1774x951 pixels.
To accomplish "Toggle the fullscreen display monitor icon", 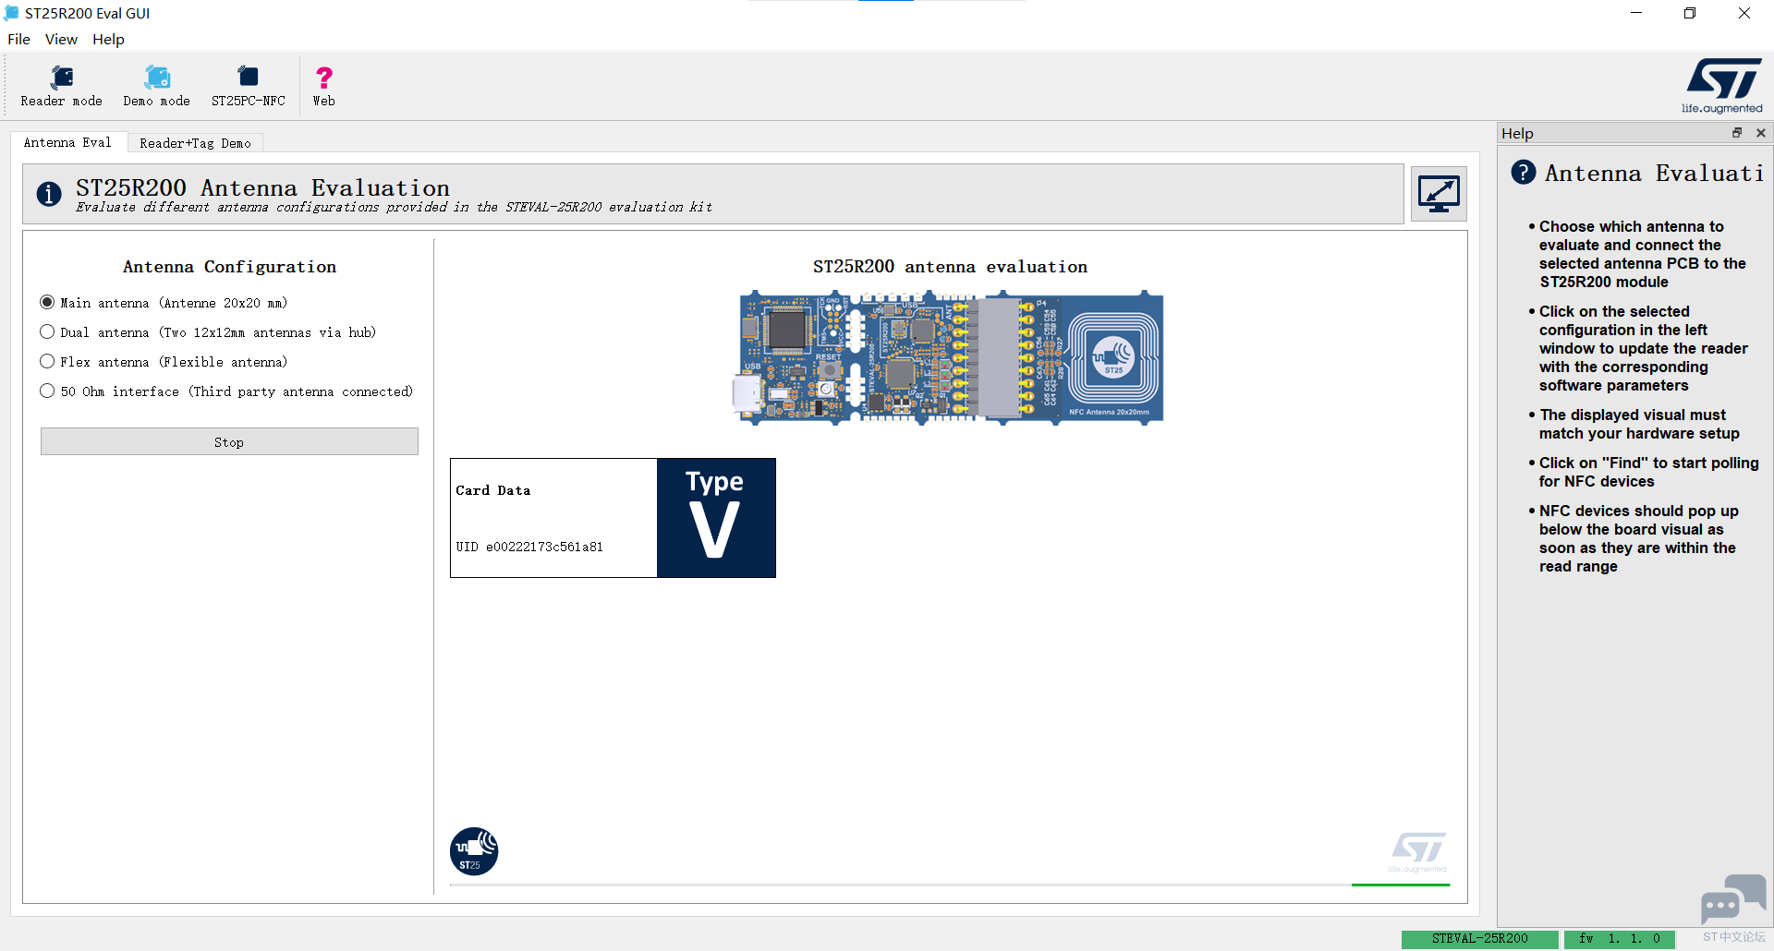I will coord(1440,194).
